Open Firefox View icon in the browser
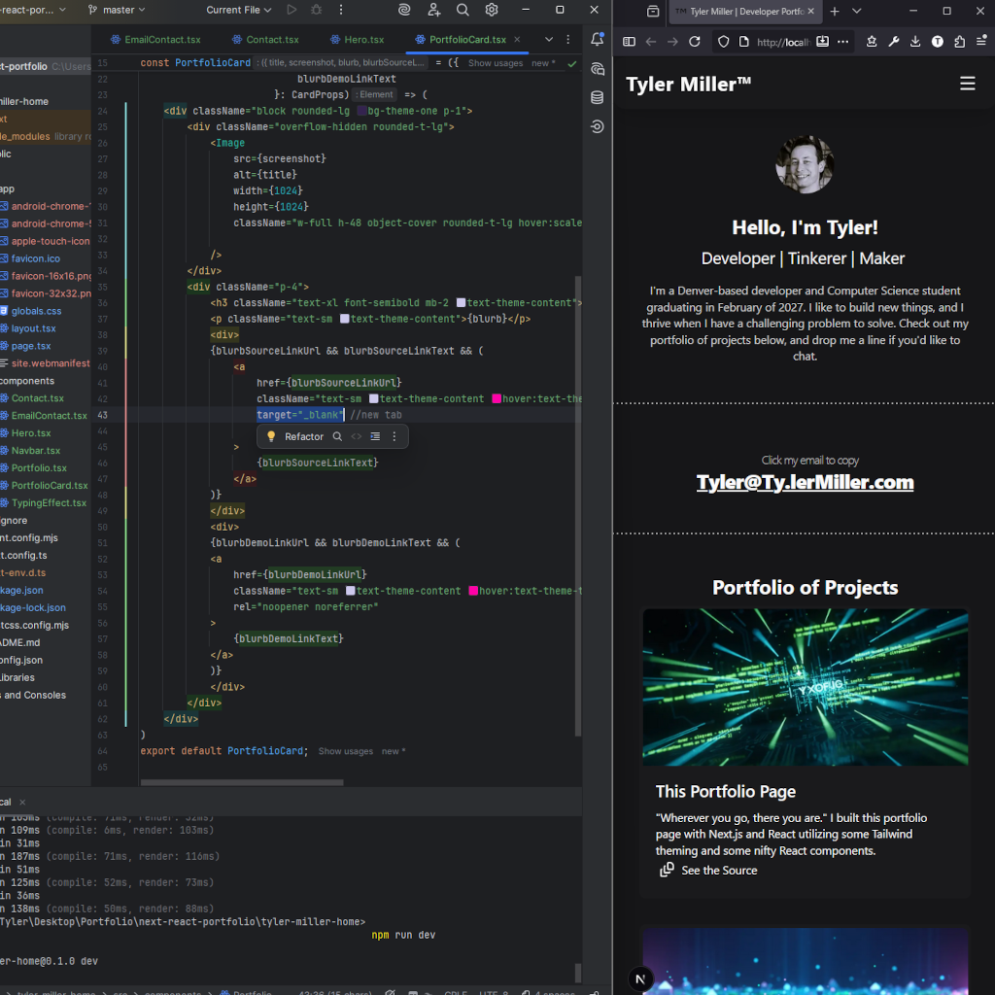The height and width of the screenshot is (995, 995). (652, 11)
